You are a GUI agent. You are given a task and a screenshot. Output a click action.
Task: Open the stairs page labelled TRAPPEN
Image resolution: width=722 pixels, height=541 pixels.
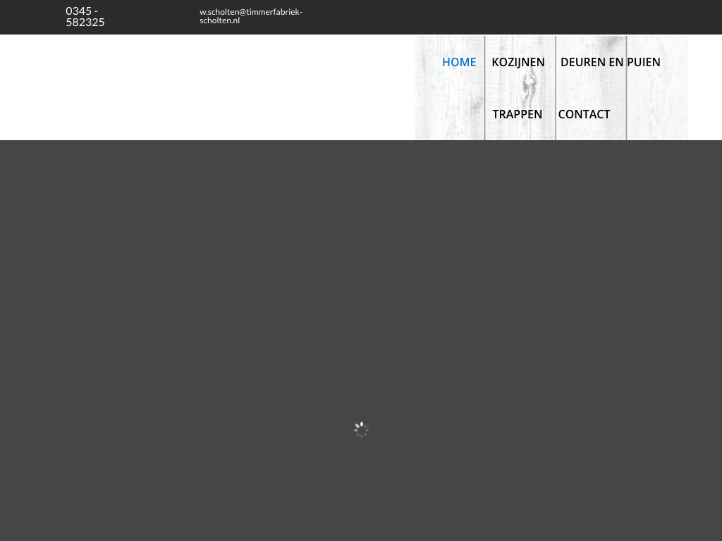[517, 114]
